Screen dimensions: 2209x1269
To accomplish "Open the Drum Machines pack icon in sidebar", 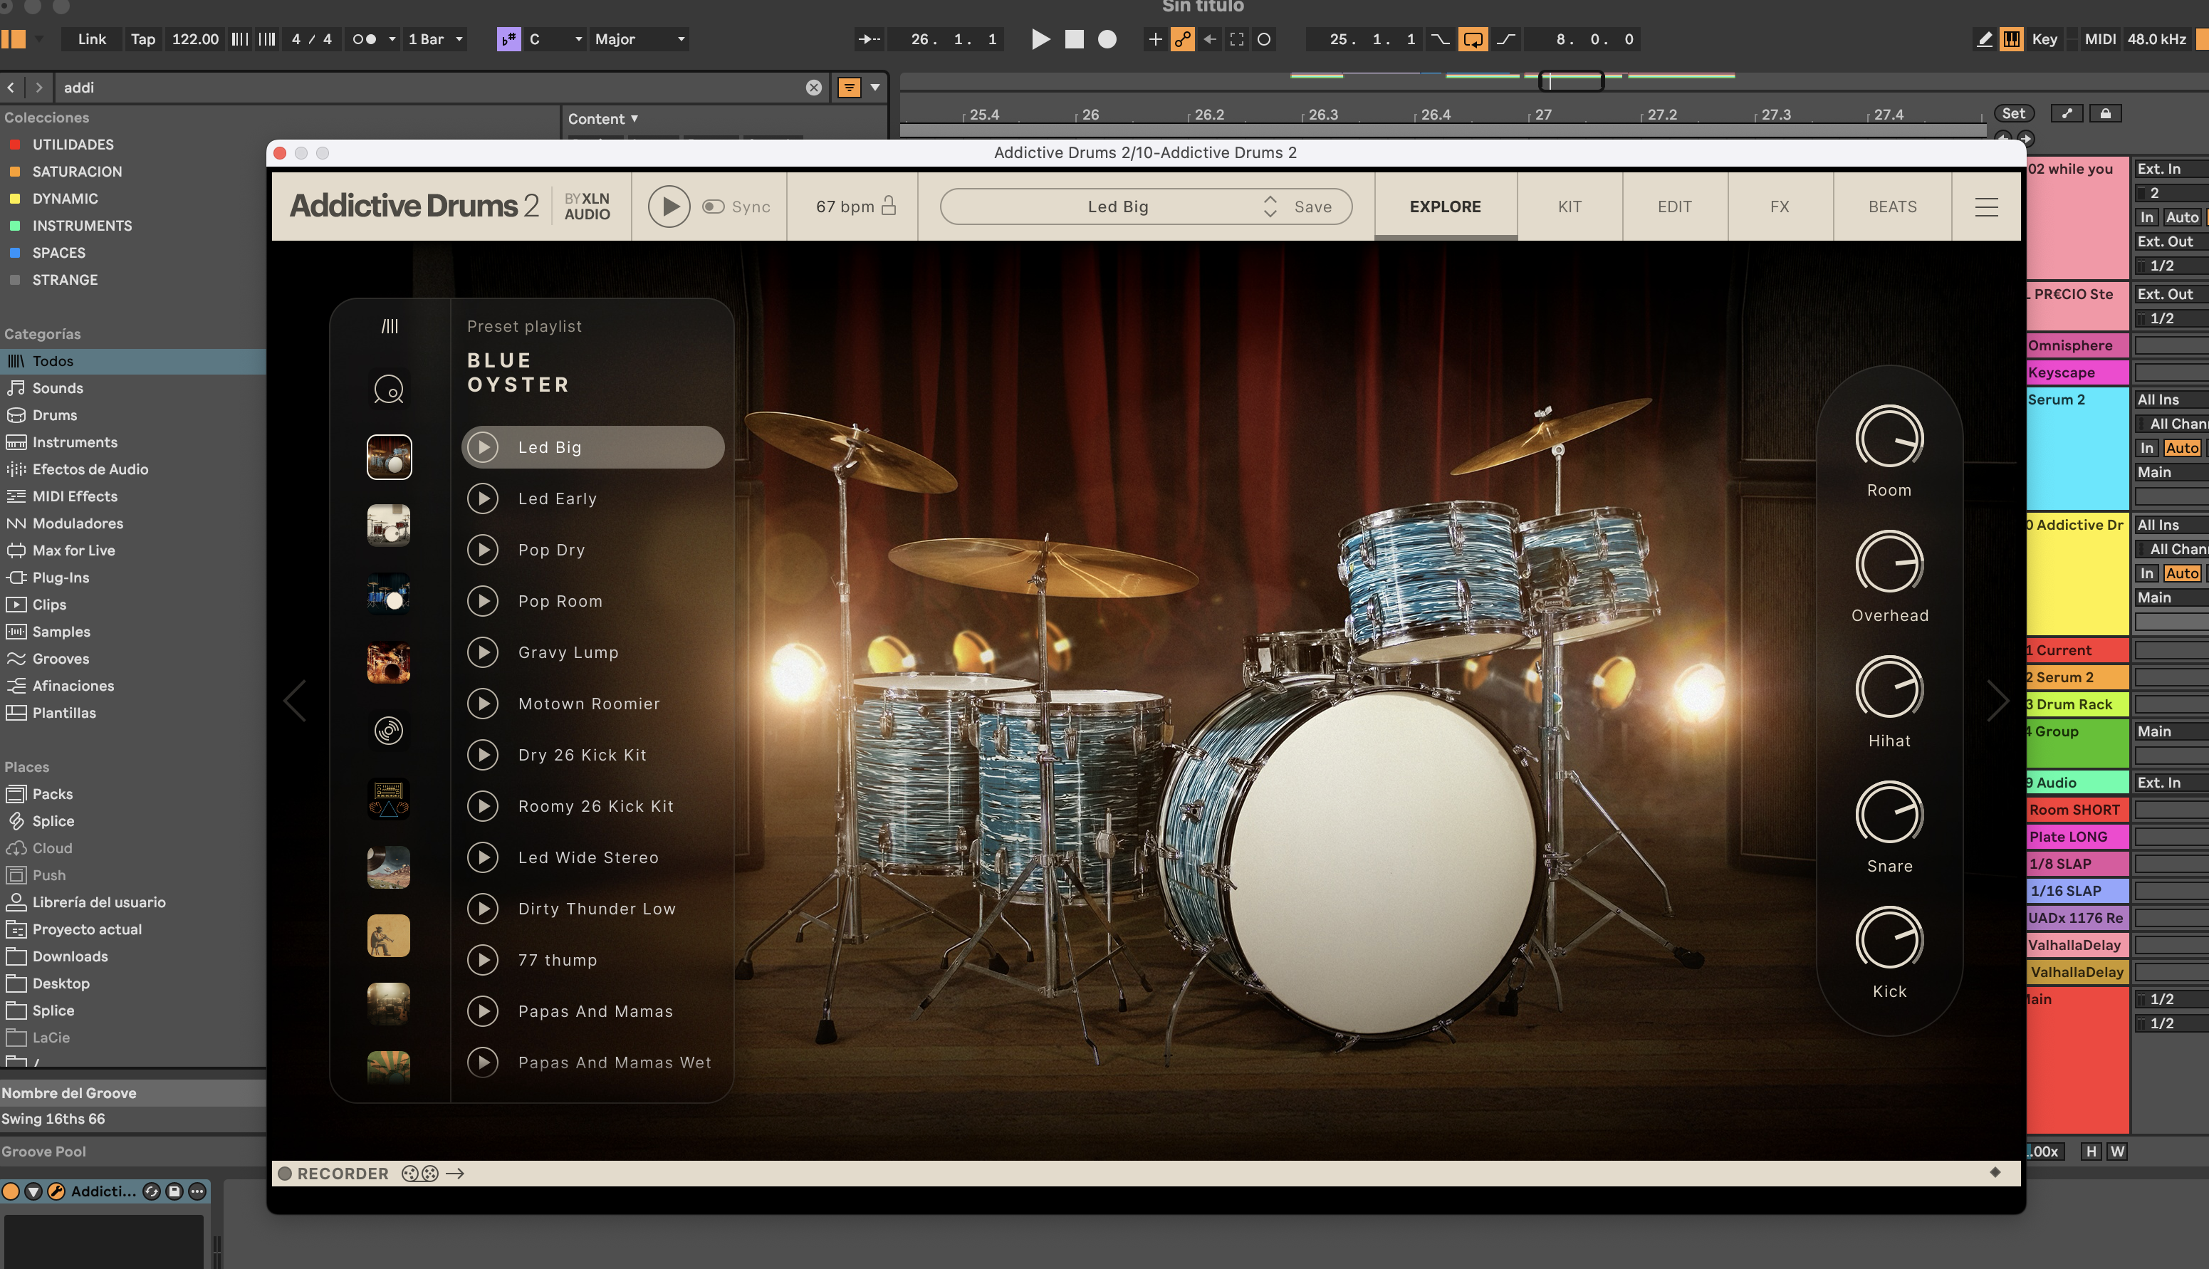I will coord(389,798).
